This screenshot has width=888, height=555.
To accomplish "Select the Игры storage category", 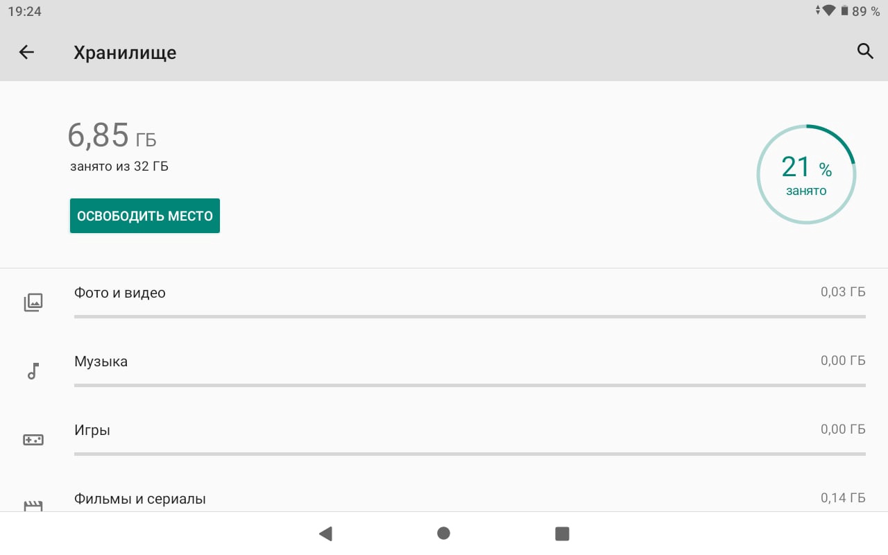I will (92, 430).
